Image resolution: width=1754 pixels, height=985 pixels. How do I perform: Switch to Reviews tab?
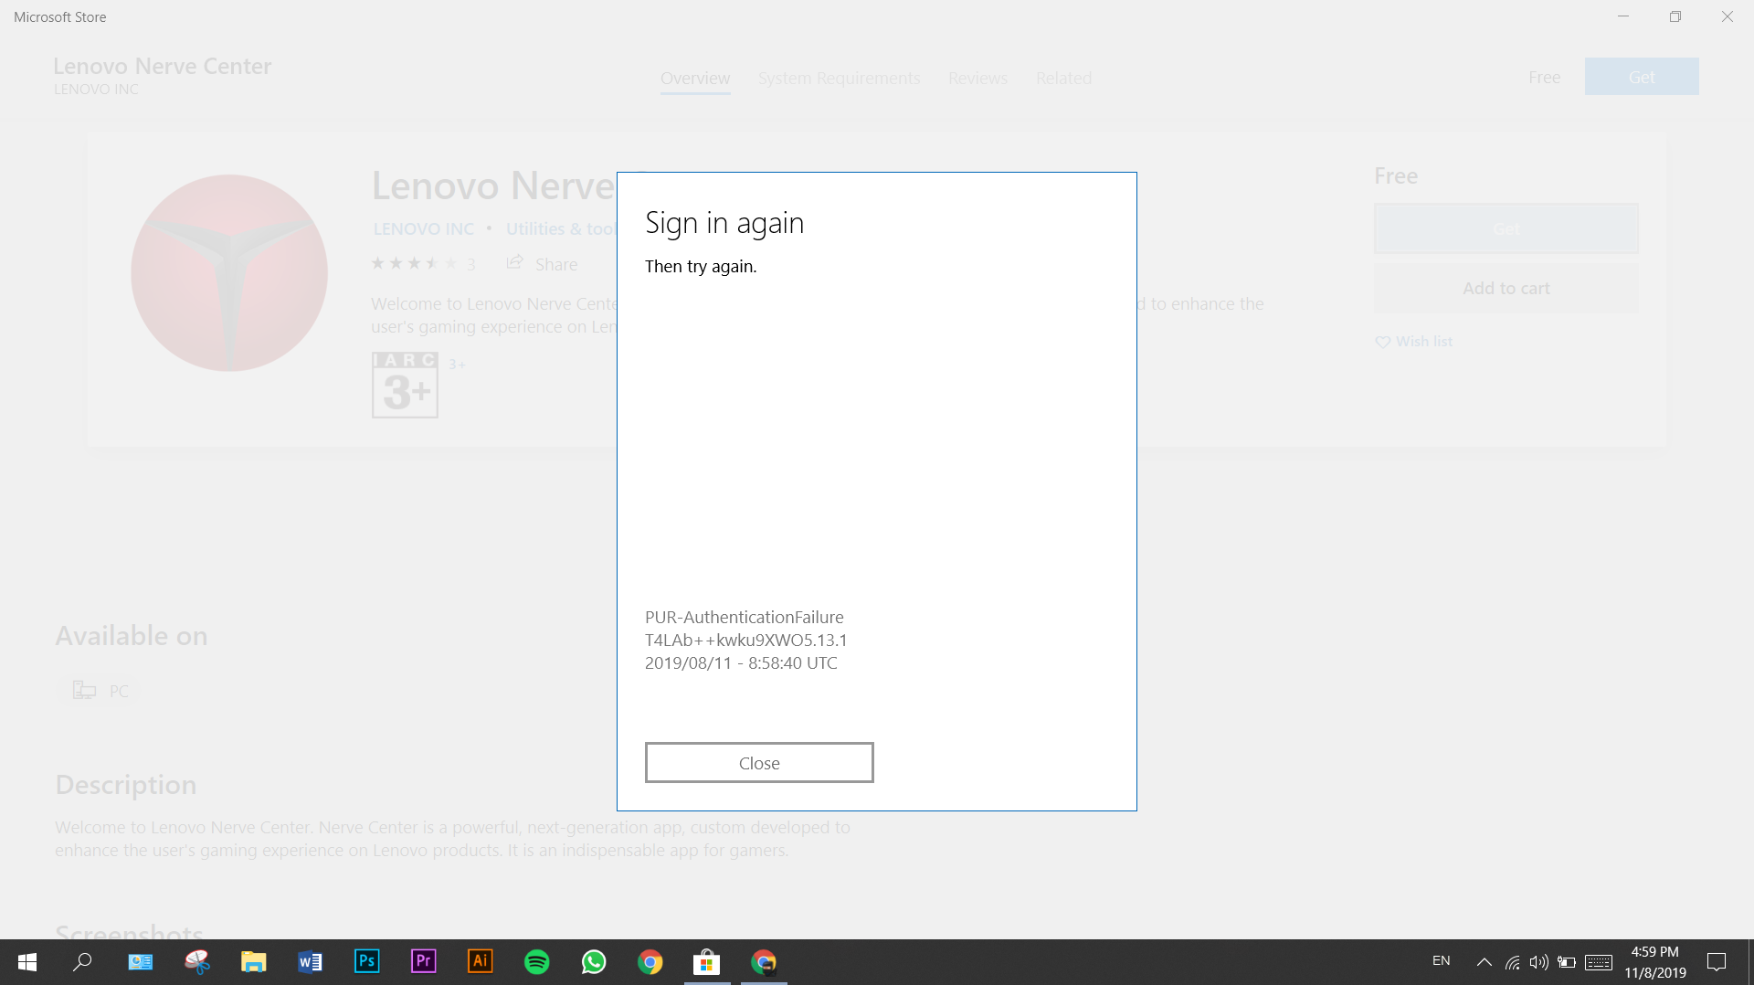977,79
